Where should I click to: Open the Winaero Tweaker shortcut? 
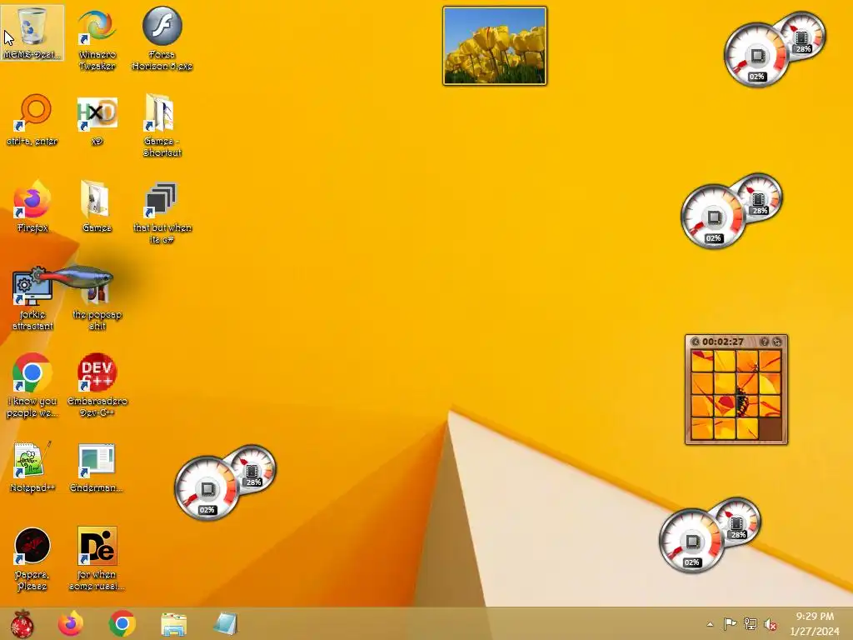(97, 38)
